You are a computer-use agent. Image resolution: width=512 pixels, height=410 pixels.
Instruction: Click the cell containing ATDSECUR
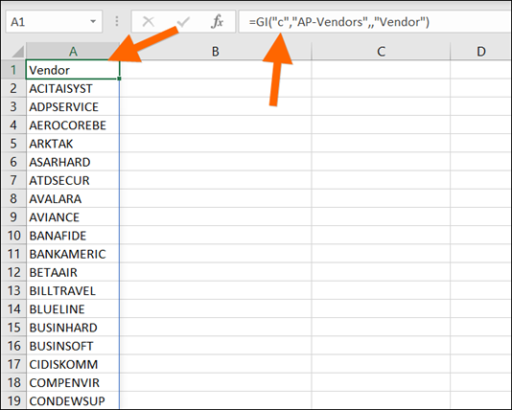click(x=73, y=180)
